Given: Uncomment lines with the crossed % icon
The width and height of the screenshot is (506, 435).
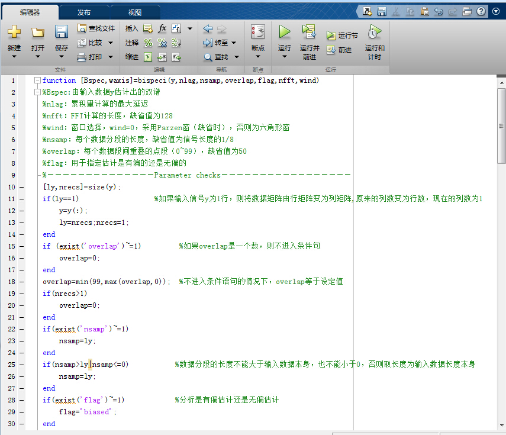Looking at the screenshot, I should [162, 43].
